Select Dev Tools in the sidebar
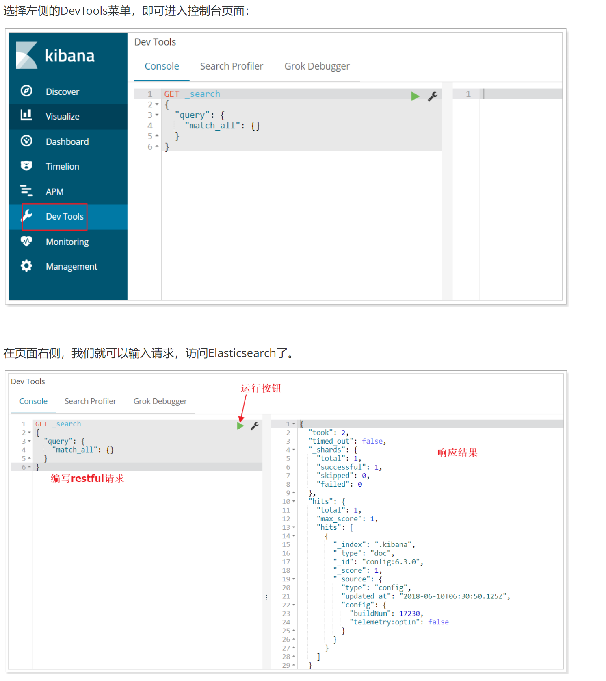606x681 pixels. [65, 216]
